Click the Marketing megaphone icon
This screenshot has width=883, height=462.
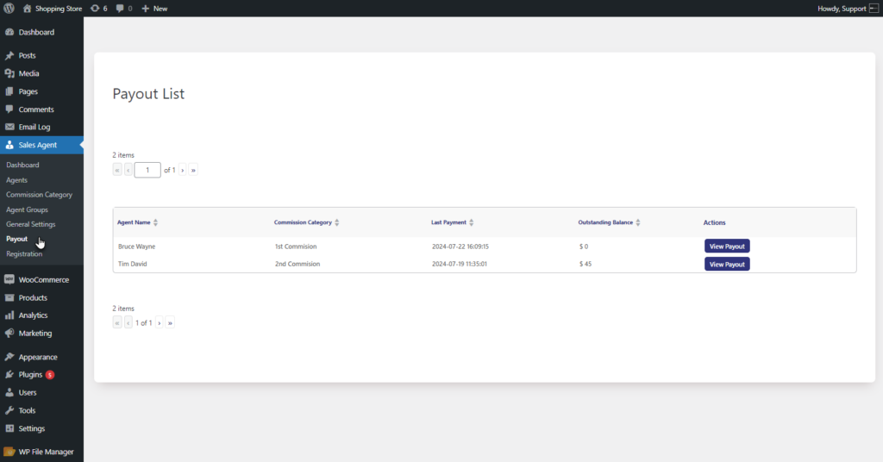tap(9, 333)
